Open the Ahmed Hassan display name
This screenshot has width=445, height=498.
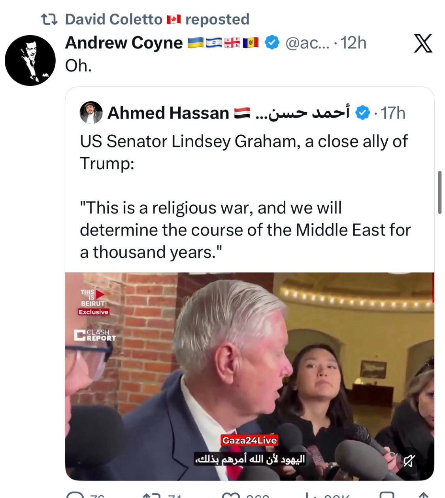click(168, 113)
